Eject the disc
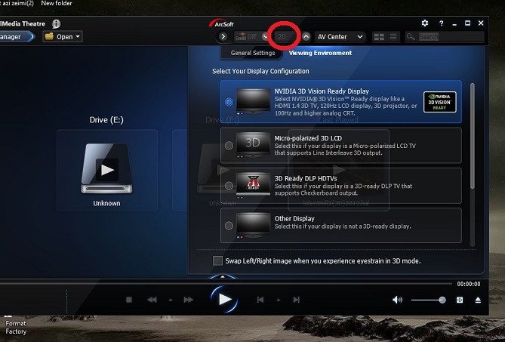505x342 pixels. coord(478,300)
